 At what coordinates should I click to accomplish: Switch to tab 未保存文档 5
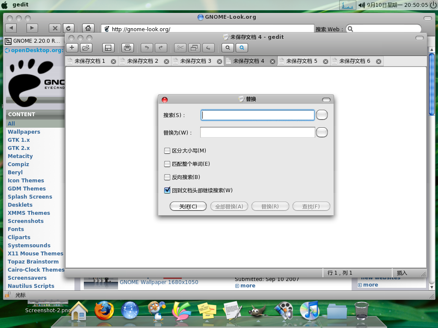point(302,61)
